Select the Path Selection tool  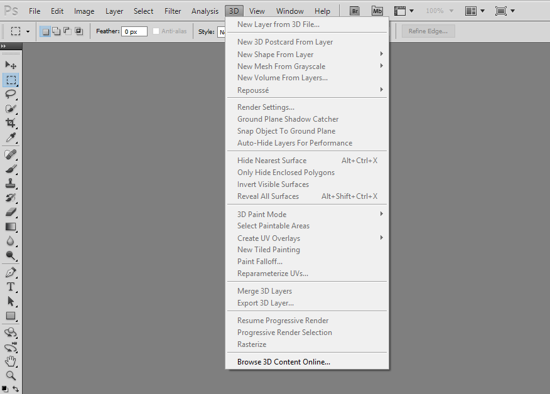pyautogui.click(x=11, y=301)
